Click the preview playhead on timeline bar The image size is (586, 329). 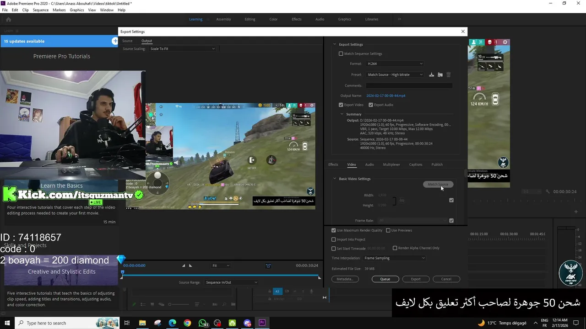(122, 273)
